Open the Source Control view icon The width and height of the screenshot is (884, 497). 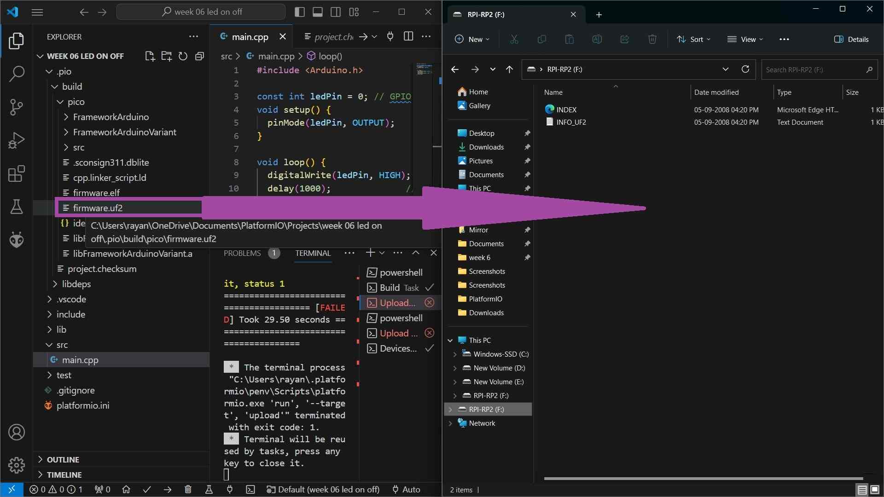click(x=17, y=107)
